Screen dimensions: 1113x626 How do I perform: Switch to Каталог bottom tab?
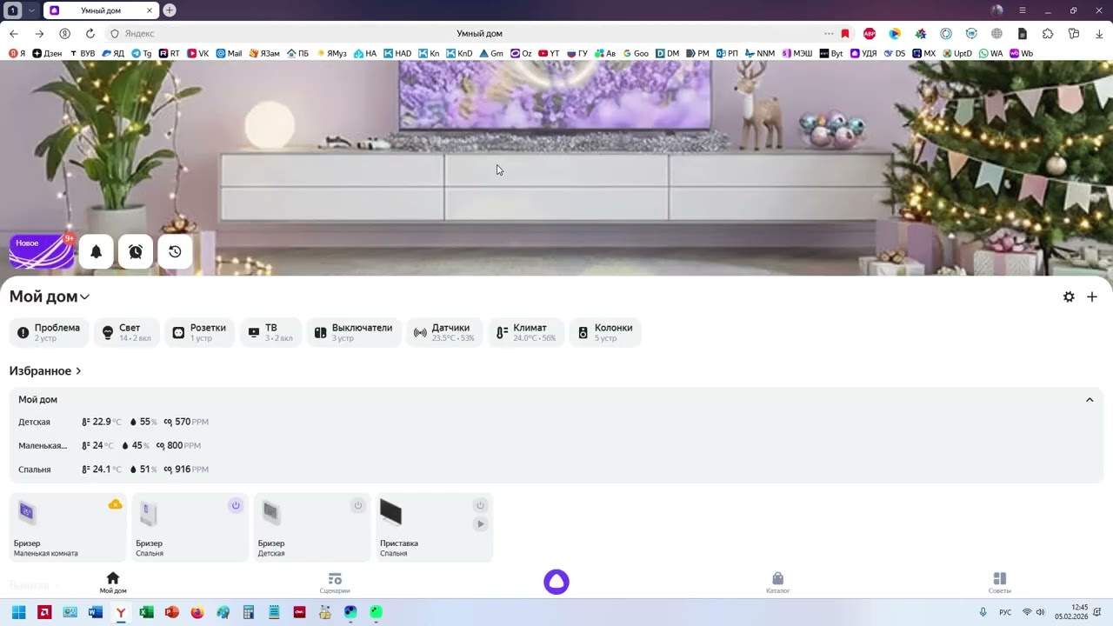click(778, 583)
